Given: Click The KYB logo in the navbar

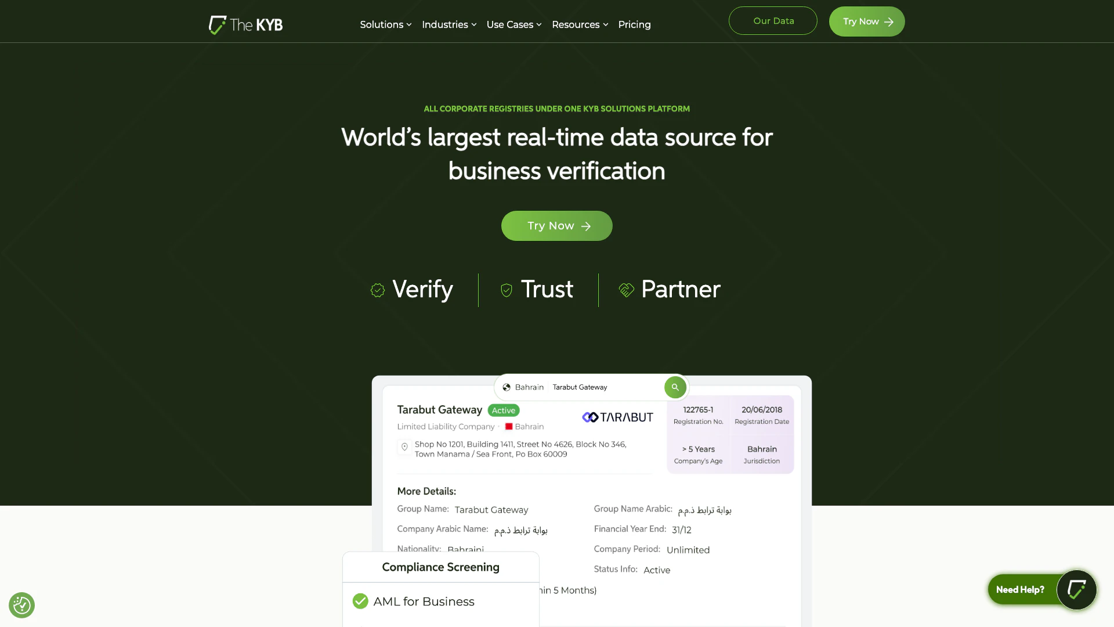Looking at the screenshot, I should [x=245, y=24].
